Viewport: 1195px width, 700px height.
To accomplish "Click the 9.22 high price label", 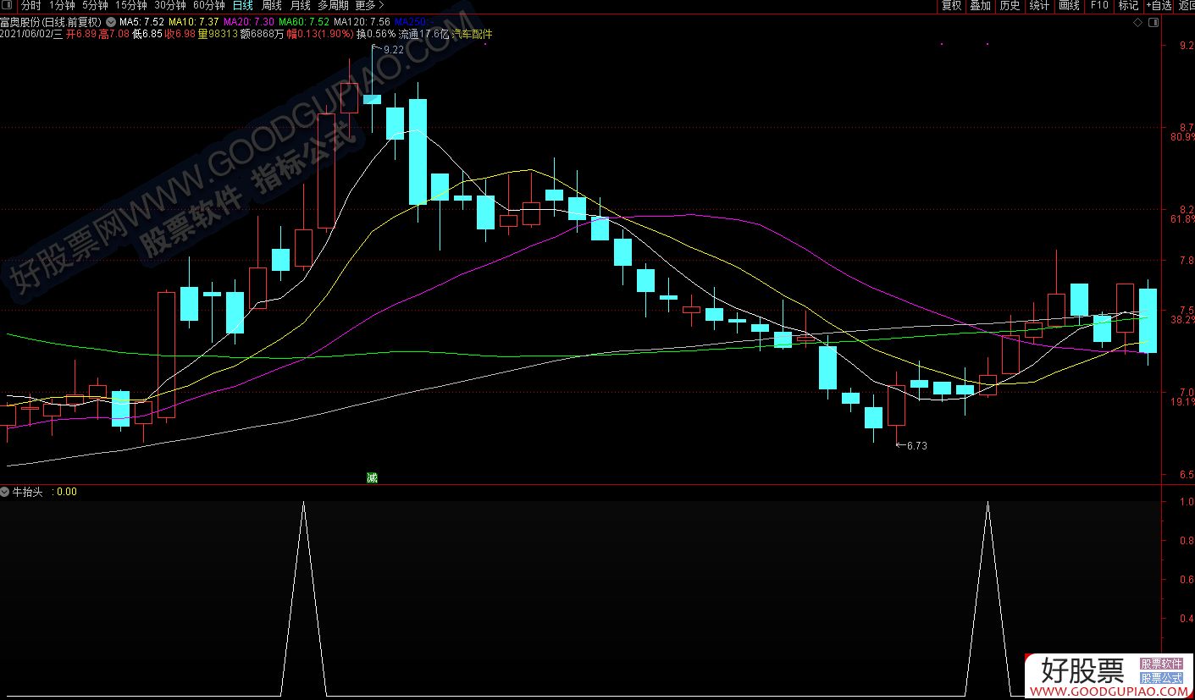I will coord(393,50).
